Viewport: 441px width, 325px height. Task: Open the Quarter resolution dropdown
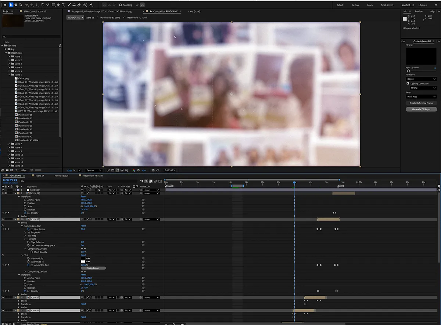point(94,170)
